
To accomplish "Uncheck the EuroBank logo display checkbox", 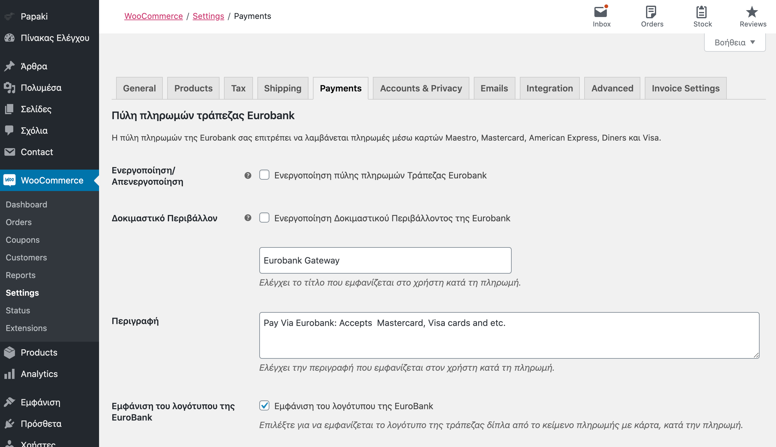I will pyautogui.click(x=264, y=406).
